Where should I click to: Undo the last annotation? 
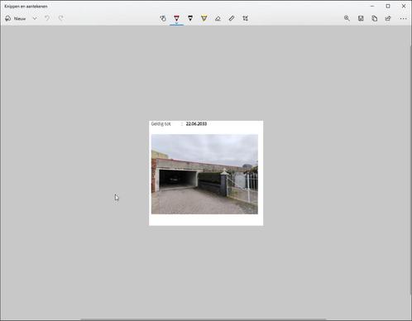pos(47,18)
